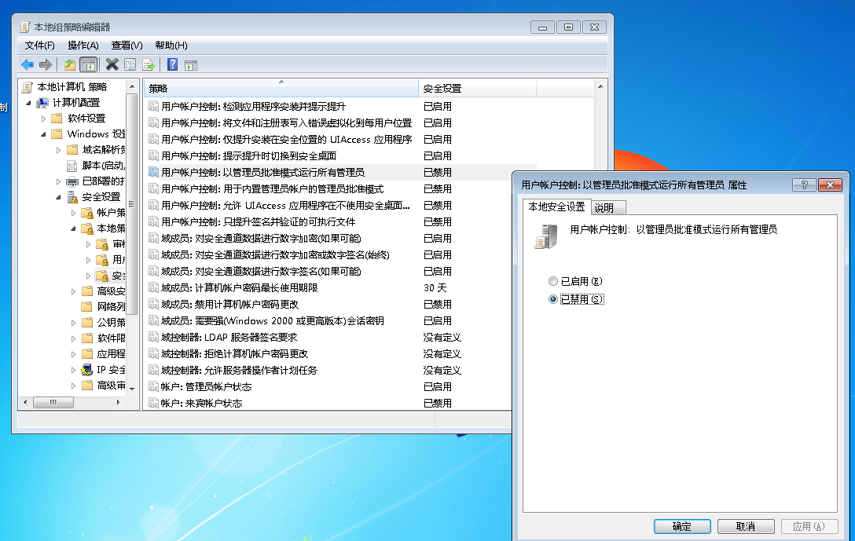Click policy icon for 检测应用程序安装并提示提升
The image size is (855, 541).
tap(154, 106)
